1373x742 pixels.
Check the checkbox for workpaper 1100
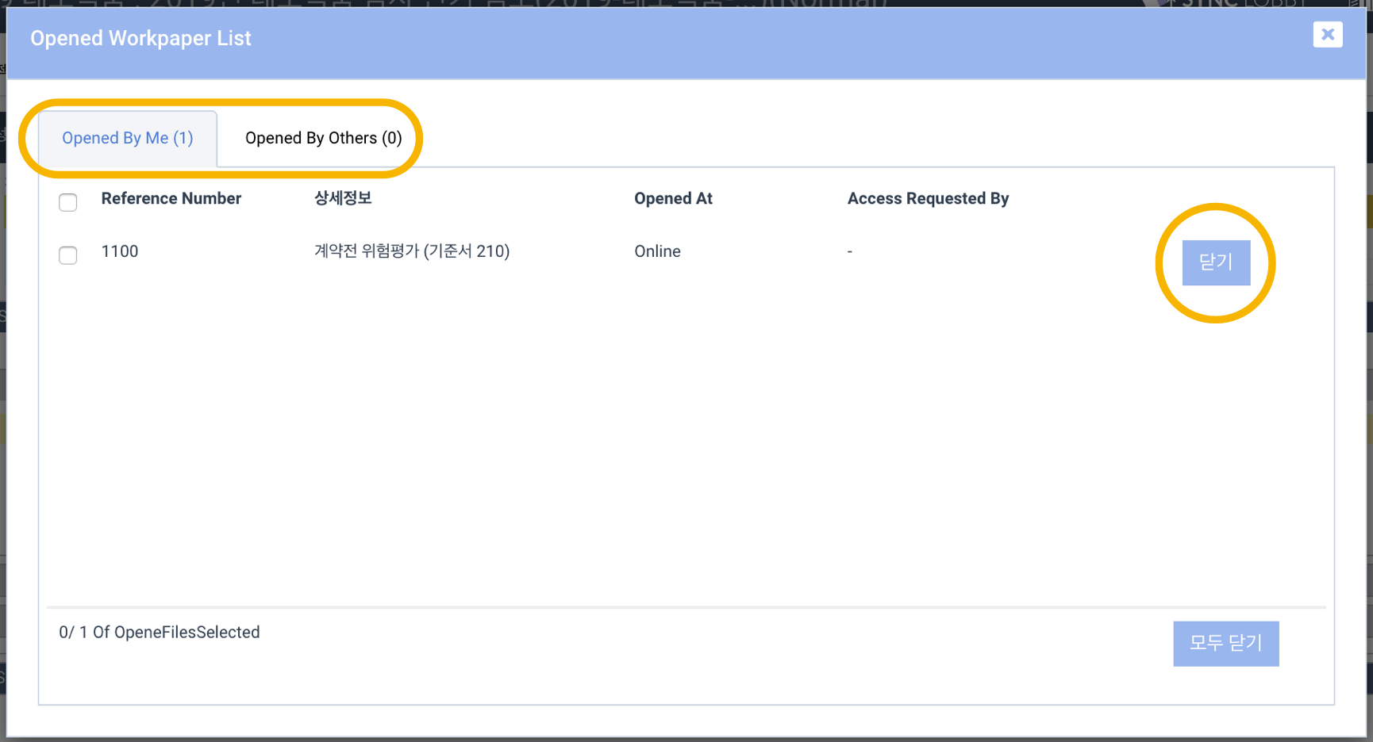(68, 255)
